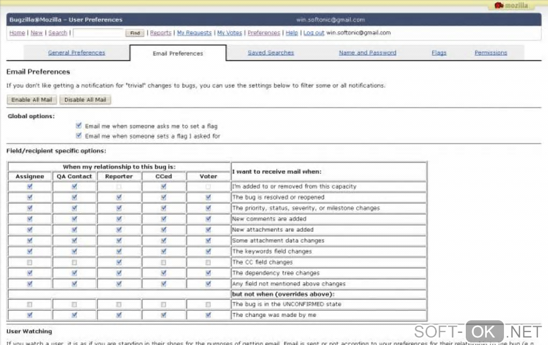Toggle Voter checkbox for new comments added
Viewport: 548px width, 345px height.
click(208, 219)
